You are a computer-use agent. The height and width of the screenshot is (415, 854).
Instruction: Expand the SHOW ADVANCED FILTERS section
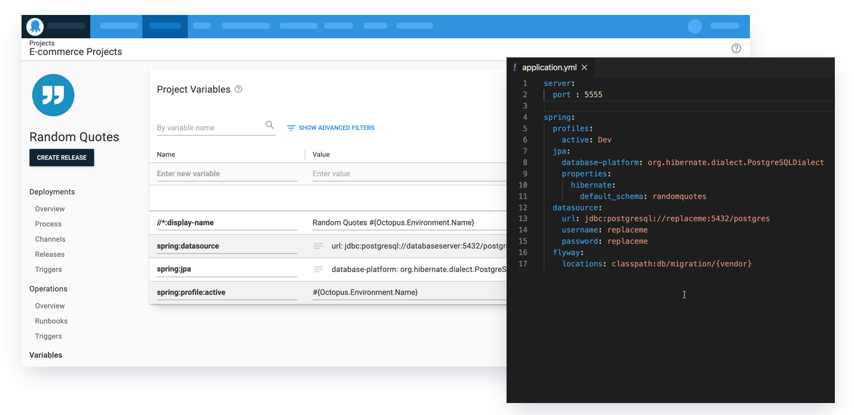pos(337,127)
